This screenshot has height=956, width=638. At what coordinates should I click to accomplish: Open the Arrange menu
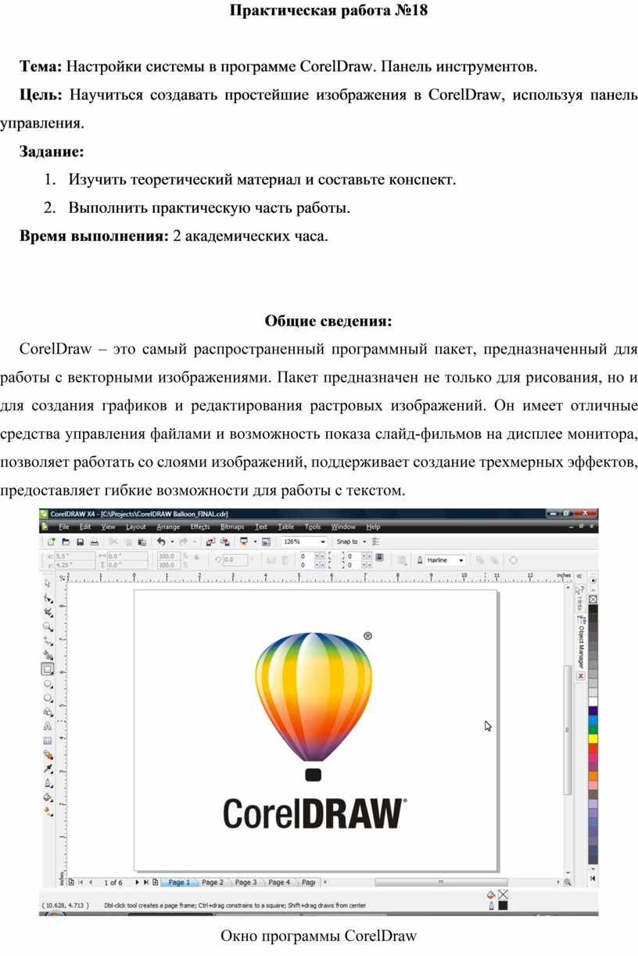(168, 527)
